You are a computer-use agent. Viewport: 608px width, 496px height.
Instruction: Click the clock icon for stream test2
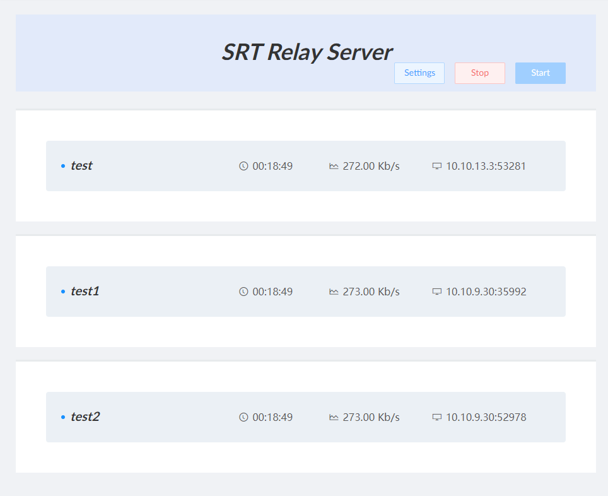(243, 417)
